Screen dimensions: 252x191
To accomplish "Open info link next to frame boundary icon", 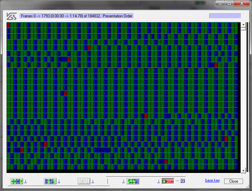I will pyautogui.click(x=59, y=181).
